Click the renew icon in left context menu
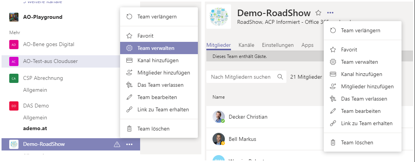The image size is (415, 162). tap(129, 17)
